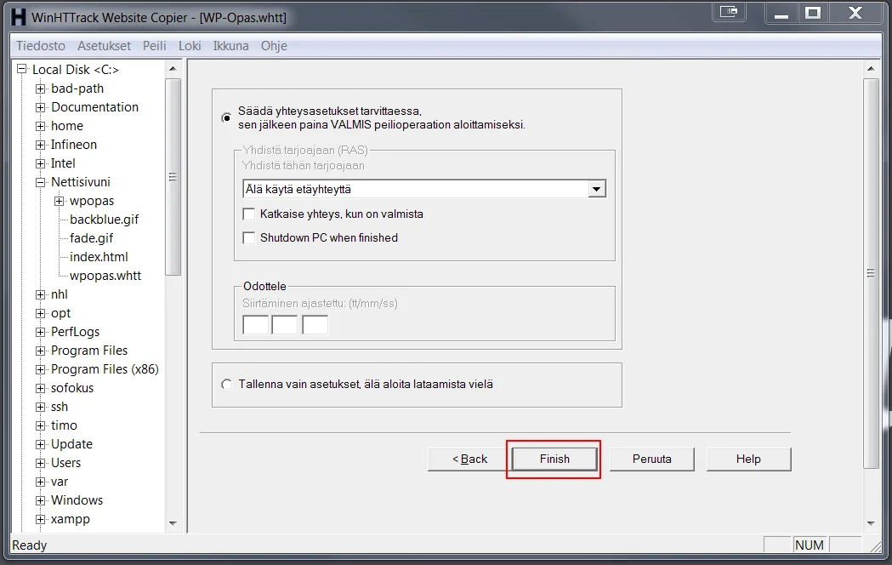Screen dimensions: 892x565
Task: Click the tree panel scroll down arrow
Action: pyautogui.click(x=173, y=523)
